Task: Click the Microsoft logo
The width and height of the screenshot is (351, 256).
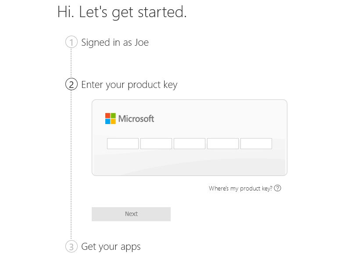Action: pos(129,119)
